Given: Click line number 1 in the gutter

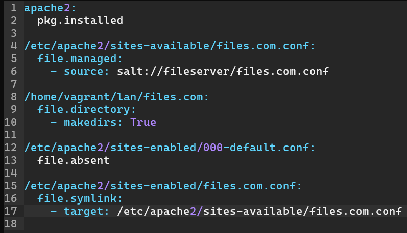Looking at the screenshot, I should [x=14, y=8].
